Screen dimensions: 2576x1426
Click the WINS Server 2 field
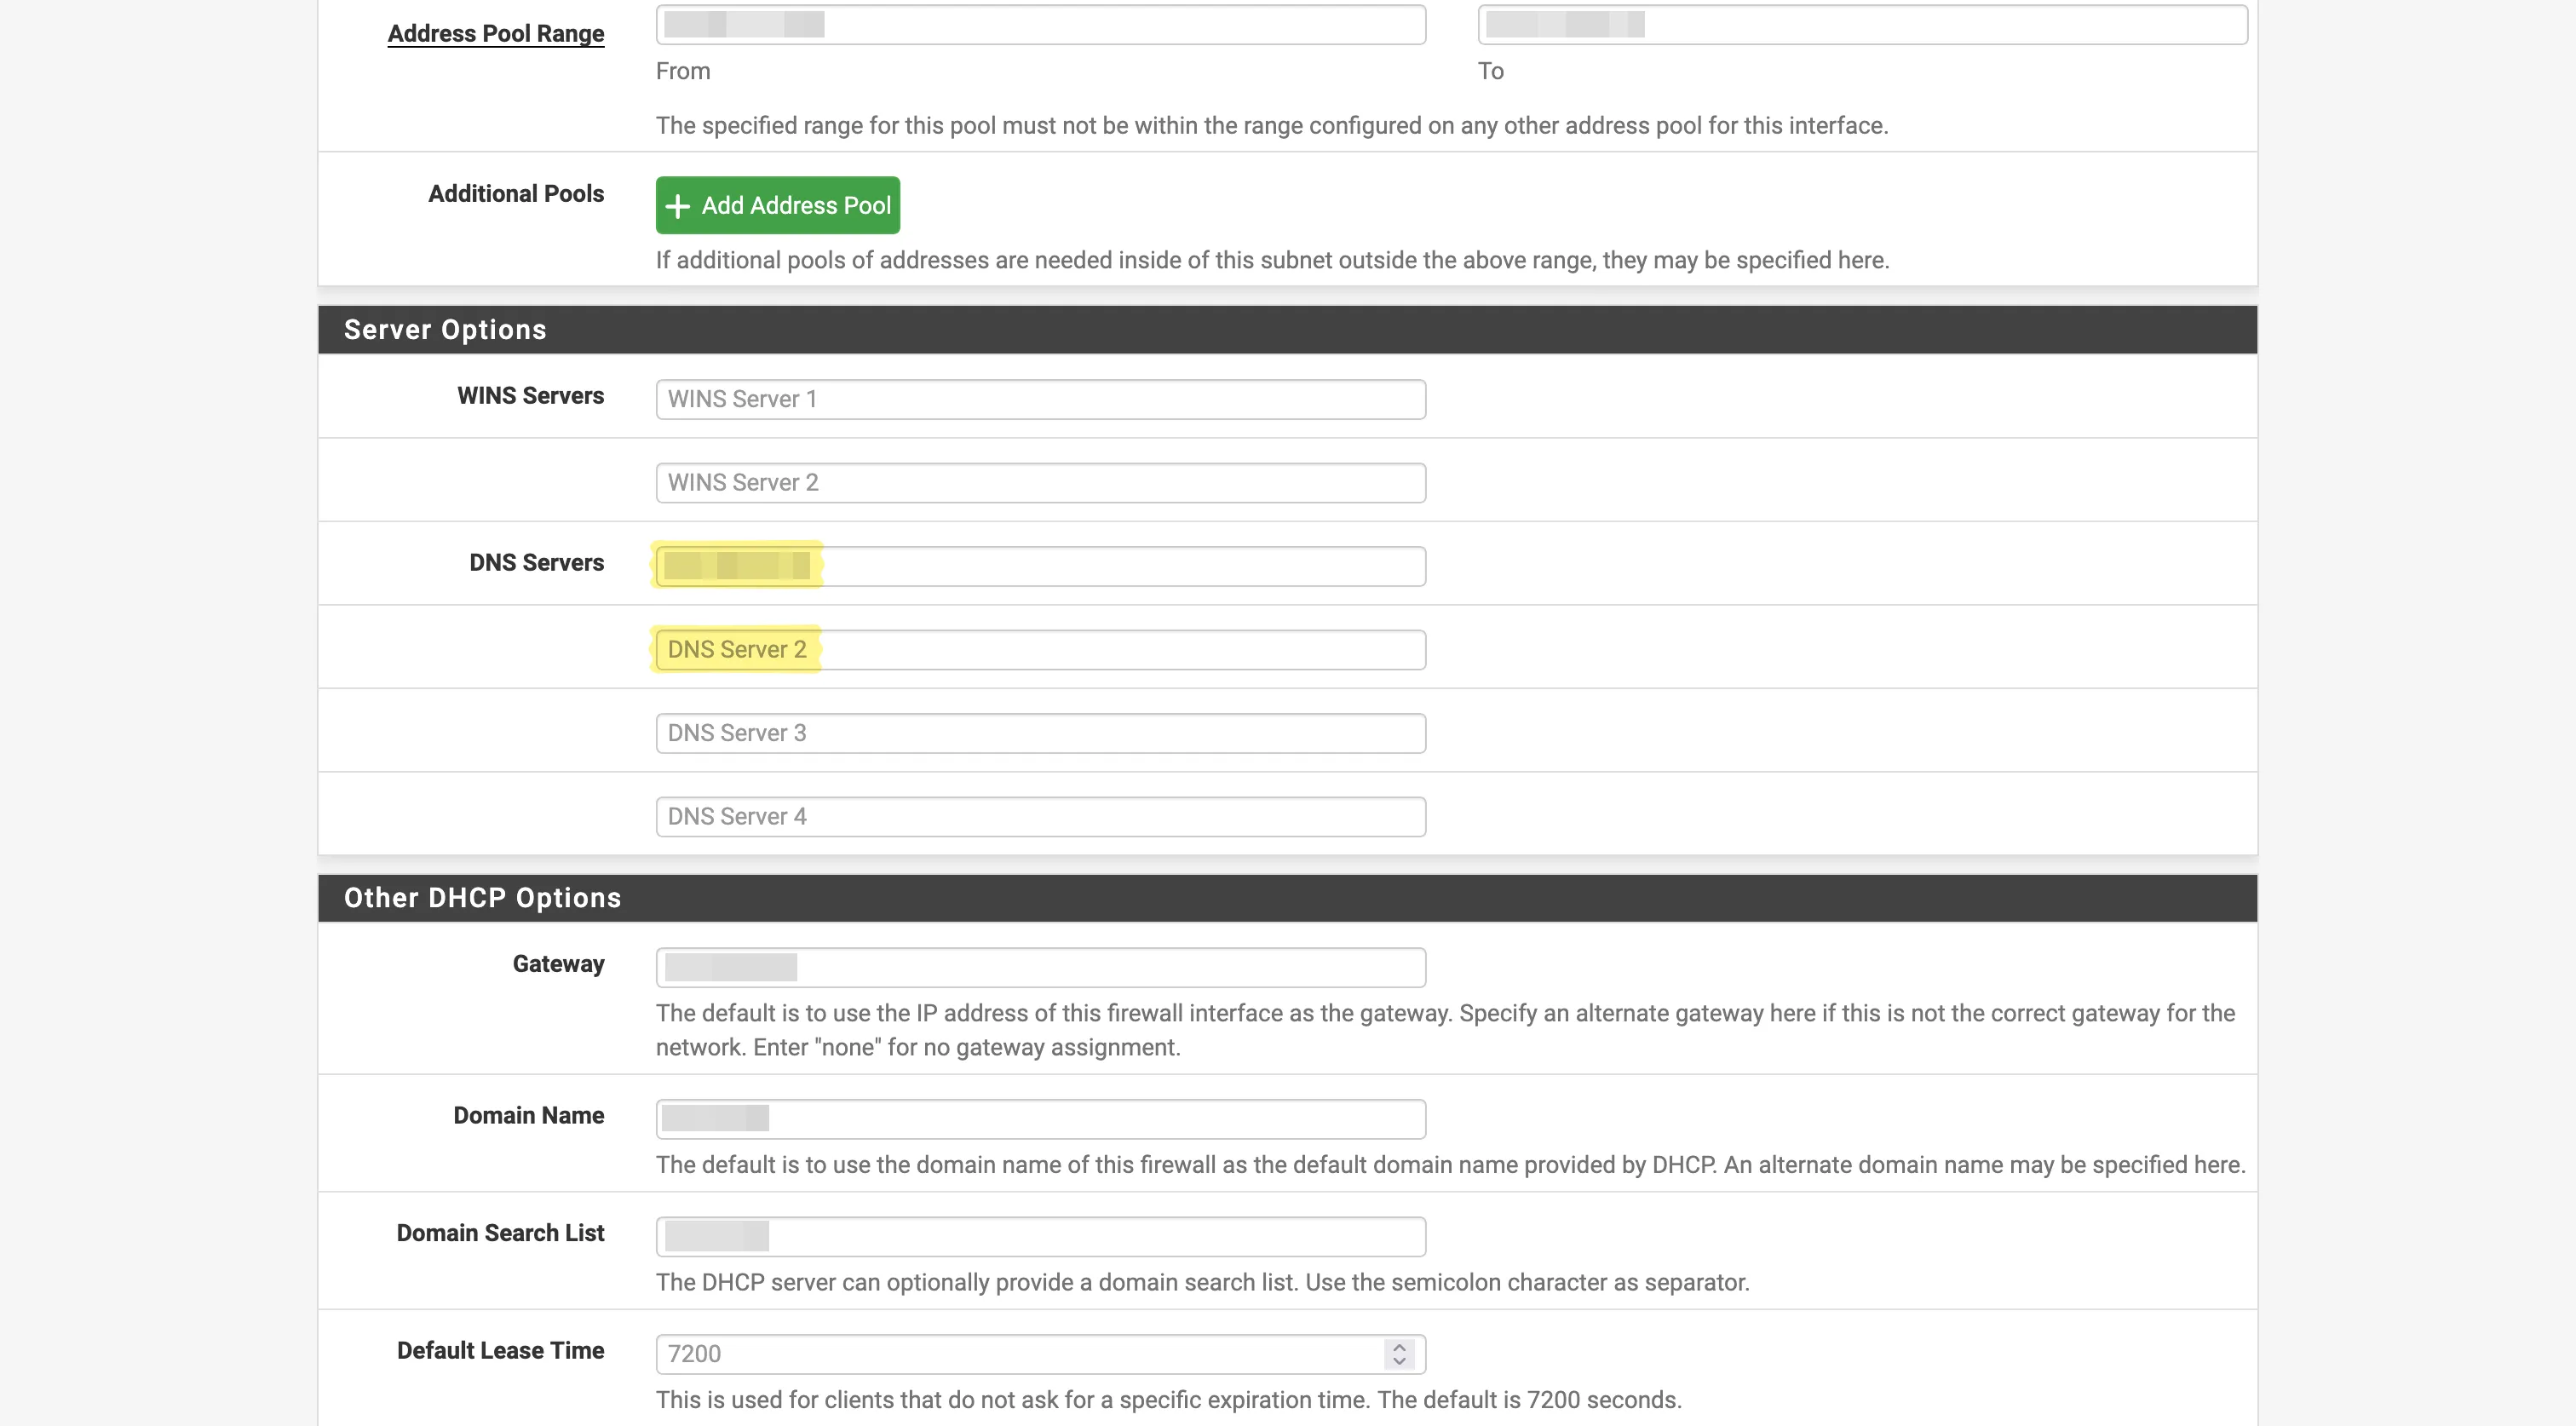click(1040, 483)
